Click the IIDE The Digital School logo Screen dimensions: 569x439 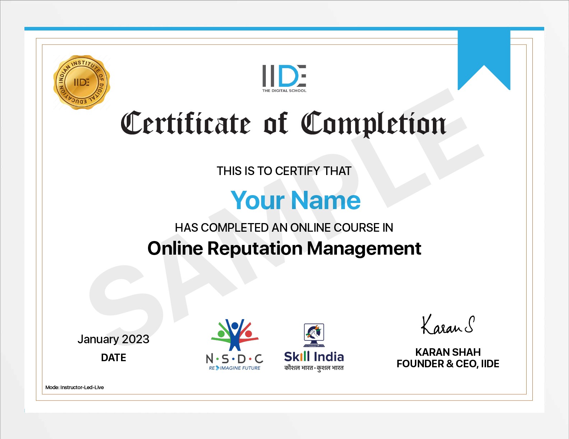[x=284, y=79]
